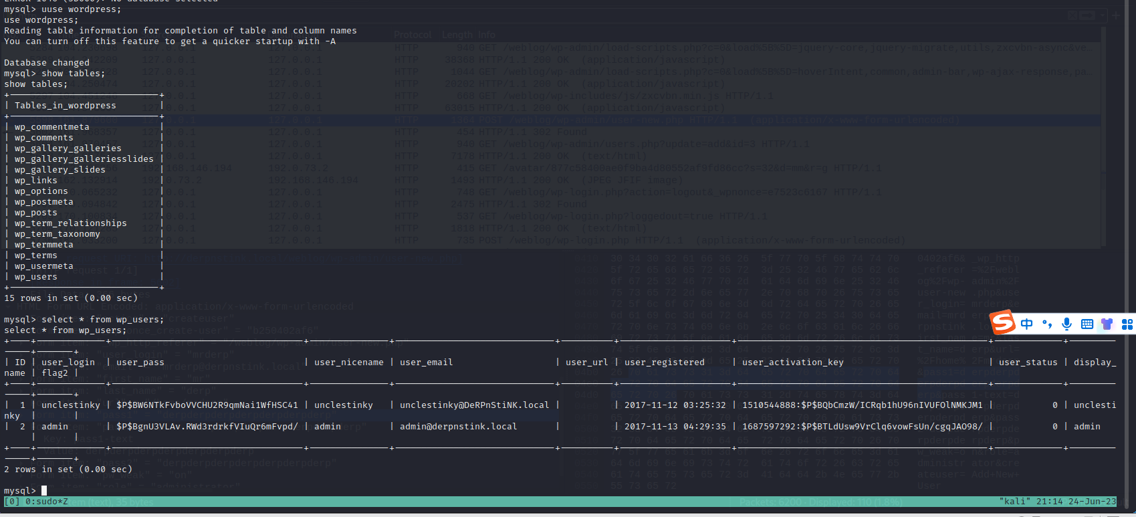Click the Sogou input method logo
Image resolution: width=1136 pixels, height=517 pixels.
(x=1003, y=322)
